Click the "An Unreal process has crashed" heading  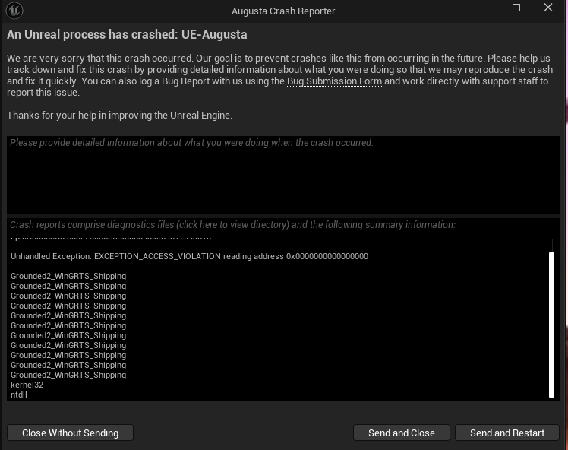pyautogui.click(x=127, y=35)
